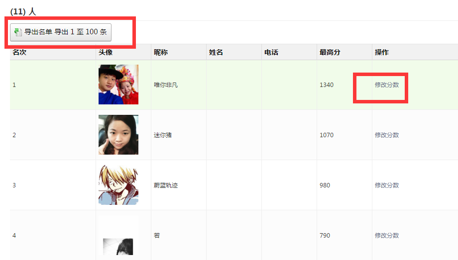Select the nickname 迷你猪
Screen dimensions: 458x260
(x=163, y=135)
